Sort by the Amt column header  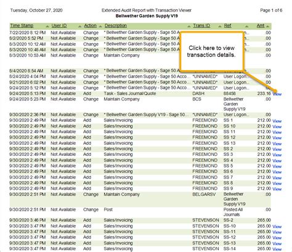tap(261, 26)
